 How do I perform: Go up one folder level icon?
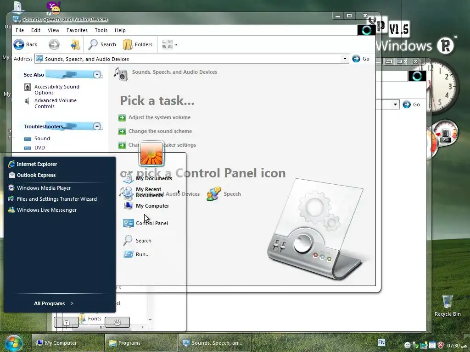[x=75, y=44]
